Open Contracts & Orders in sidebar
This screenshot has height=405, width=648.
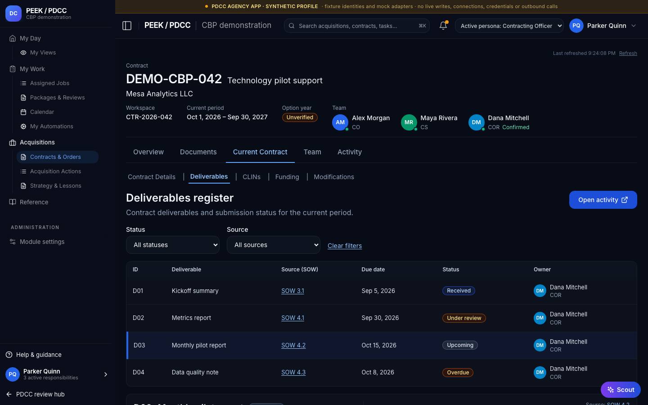(x=58, y=157)
